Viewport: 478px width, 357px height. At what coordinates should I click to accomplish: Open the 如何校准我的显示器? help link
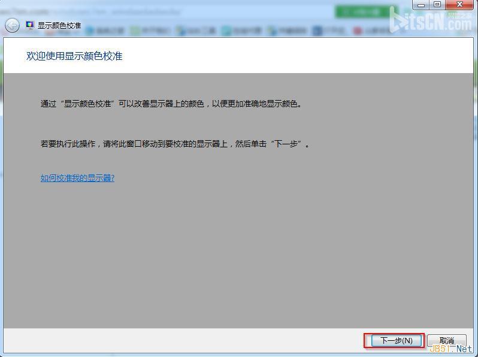point(77,178)
